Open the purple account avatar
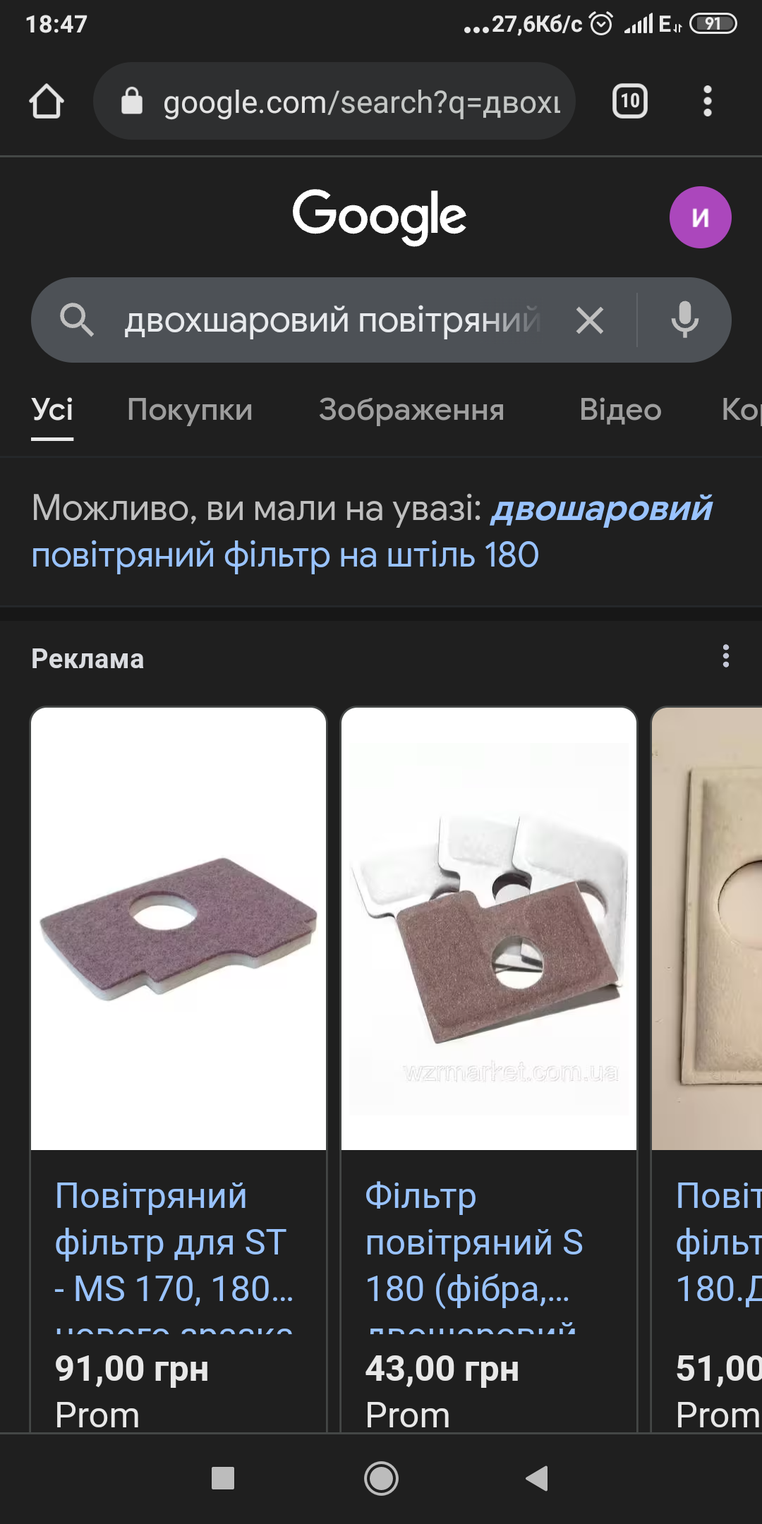 tap(700, 217)
